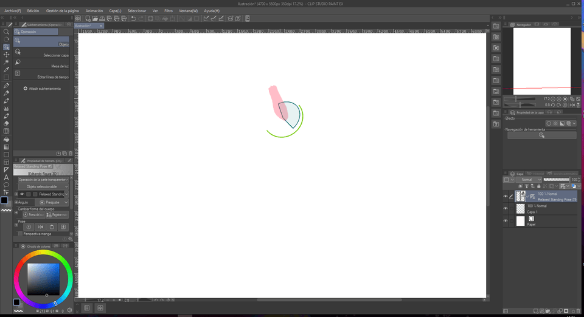Open Ayuda menu
Viewport: 584px width, 317px height.
click(212, 11)
